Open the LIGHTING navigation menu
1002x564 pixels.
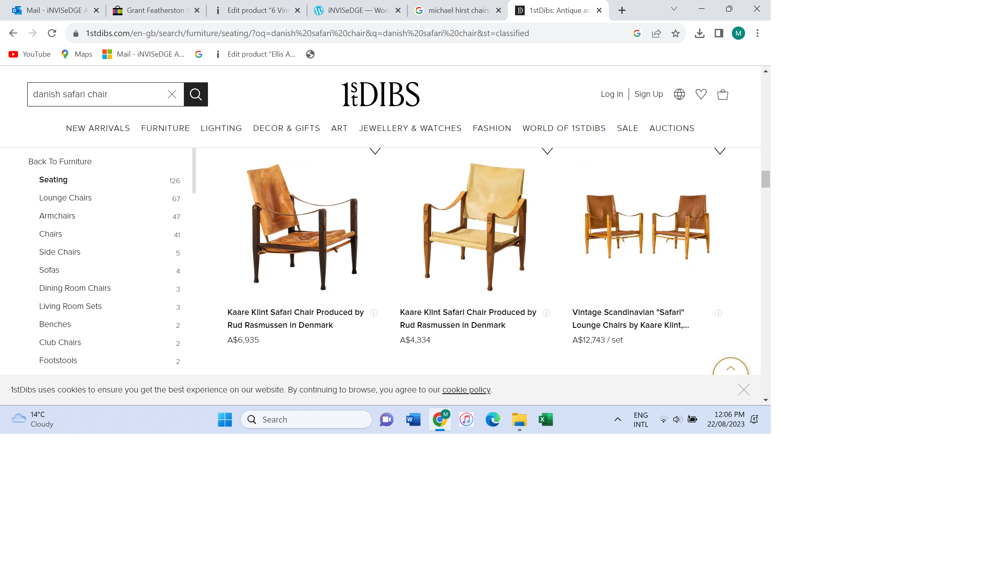point(221,128)
